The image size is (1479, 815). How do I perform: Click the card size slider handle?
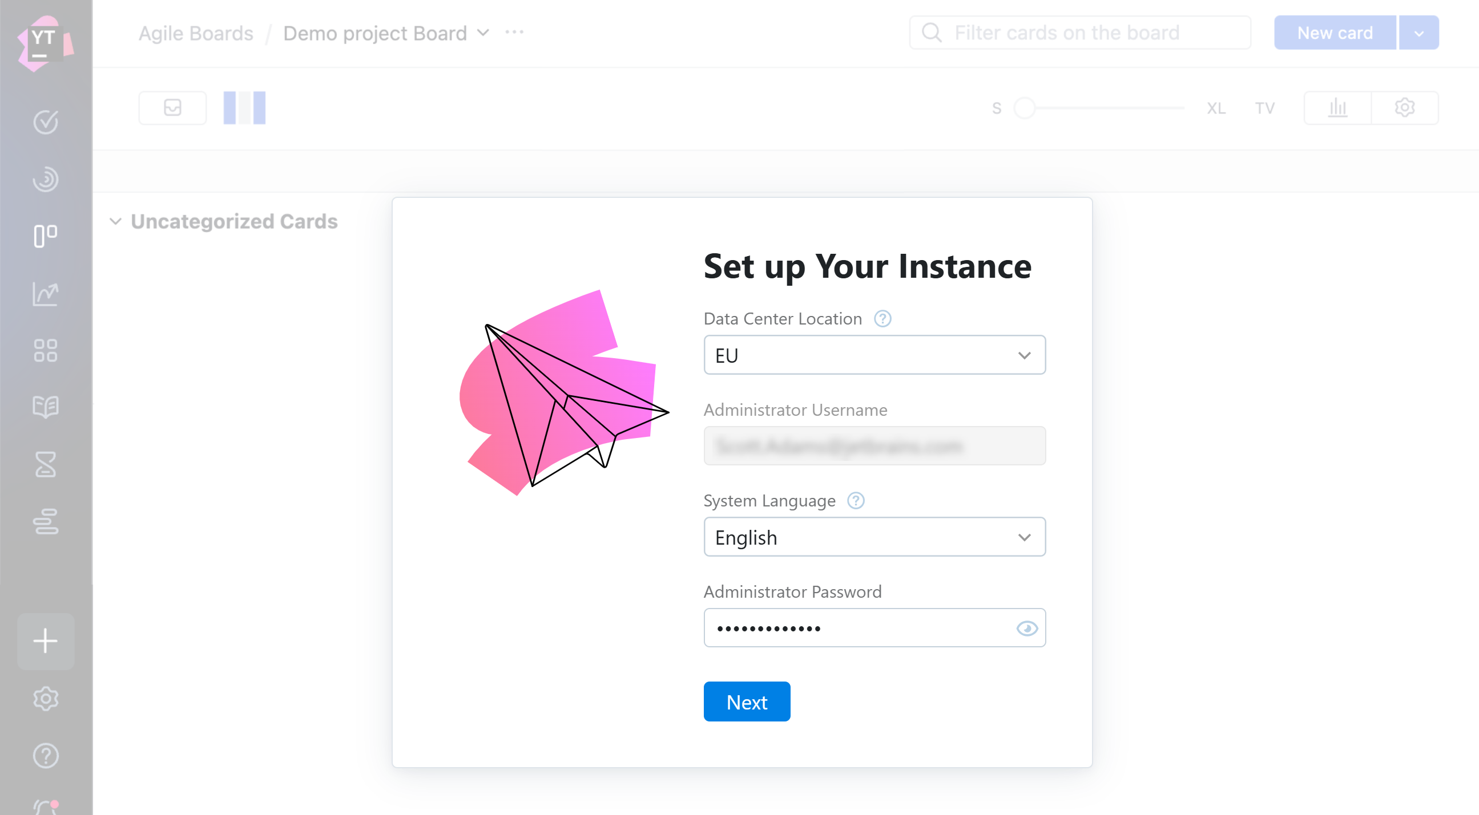coord(1025,108)
